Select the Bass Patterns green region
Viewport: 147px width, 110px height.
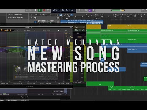(124, 36)
